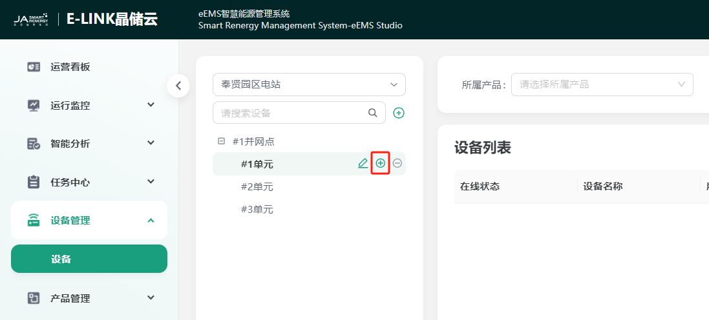Click the E-LINK晶储云 logo
This screenshot has height=320, width=709.
(x=112, y=19)
